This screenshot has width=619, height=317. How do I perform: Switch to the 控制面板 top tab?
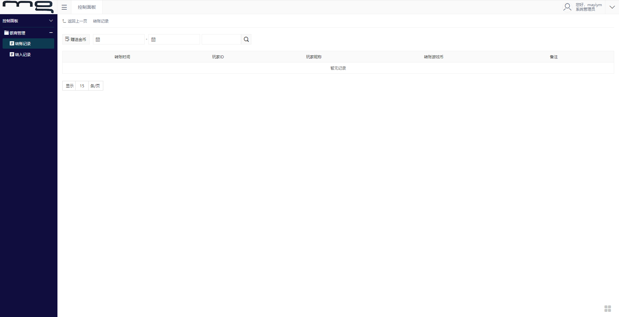[87, 7]
